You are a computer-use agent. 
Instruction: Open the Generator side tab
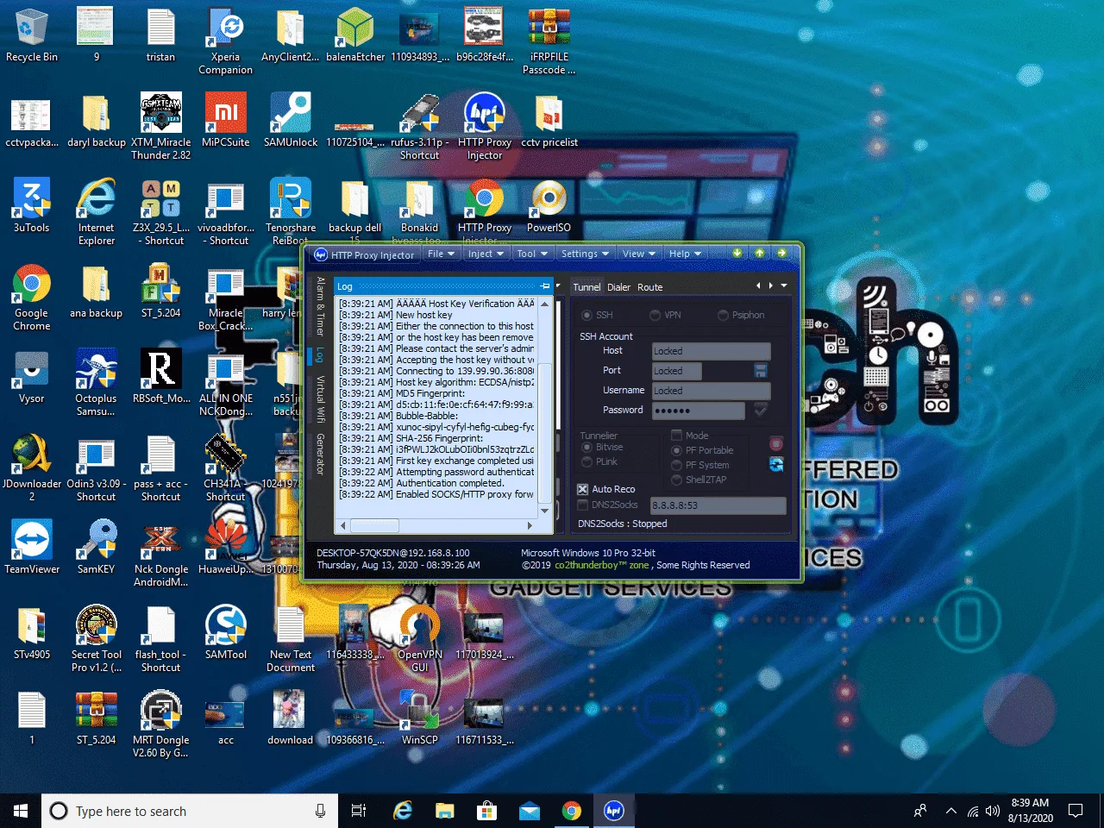(320, 454)
